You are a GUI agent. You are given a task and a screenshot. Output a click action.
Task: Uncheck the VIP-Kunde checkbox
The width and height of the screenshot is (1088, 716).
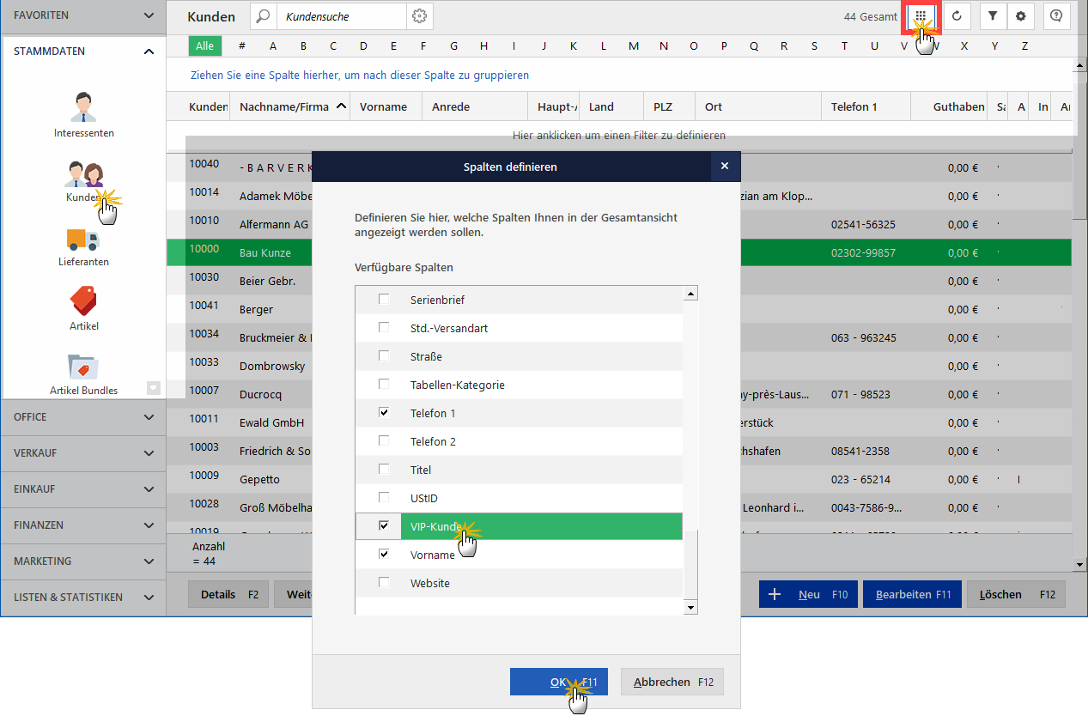point(384,526)
